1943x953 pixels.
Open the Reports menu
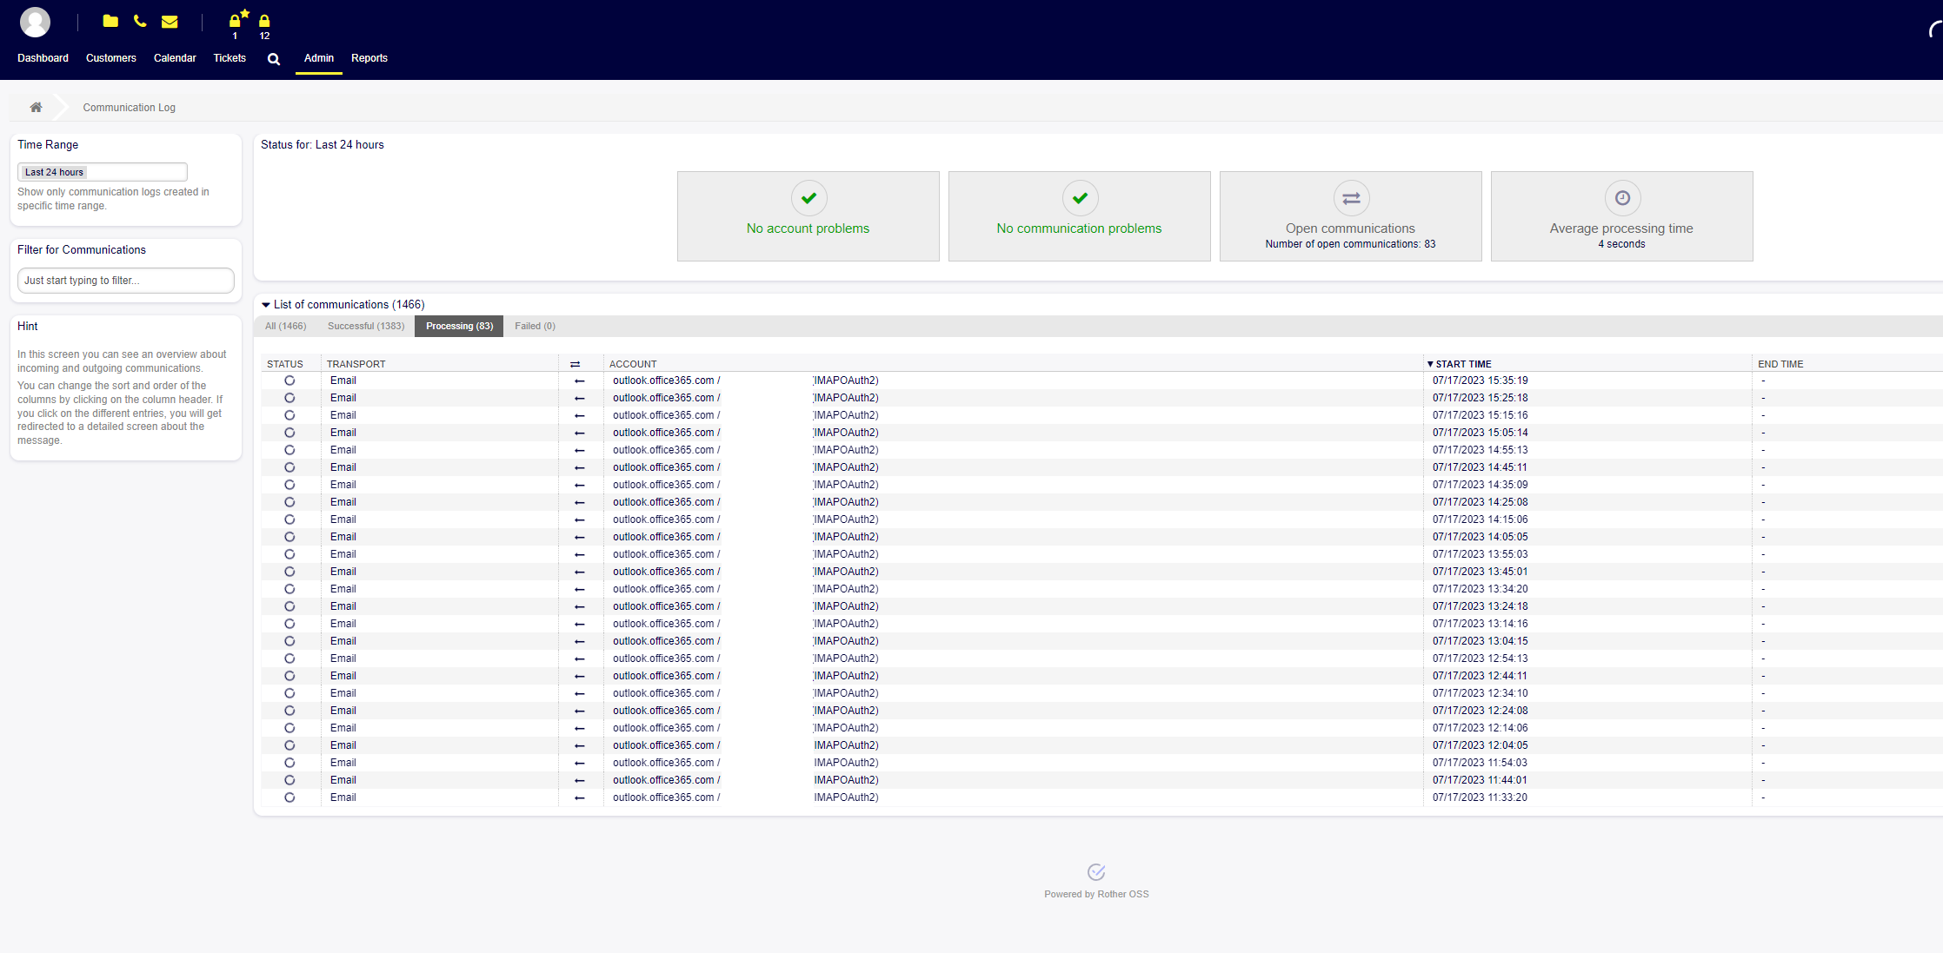click(369, 58)
